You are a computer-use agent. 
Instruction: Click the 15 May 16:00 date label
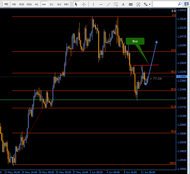point(29,172)
